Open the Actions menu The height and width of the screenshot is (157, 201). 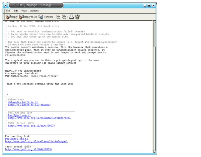point(33,11)
